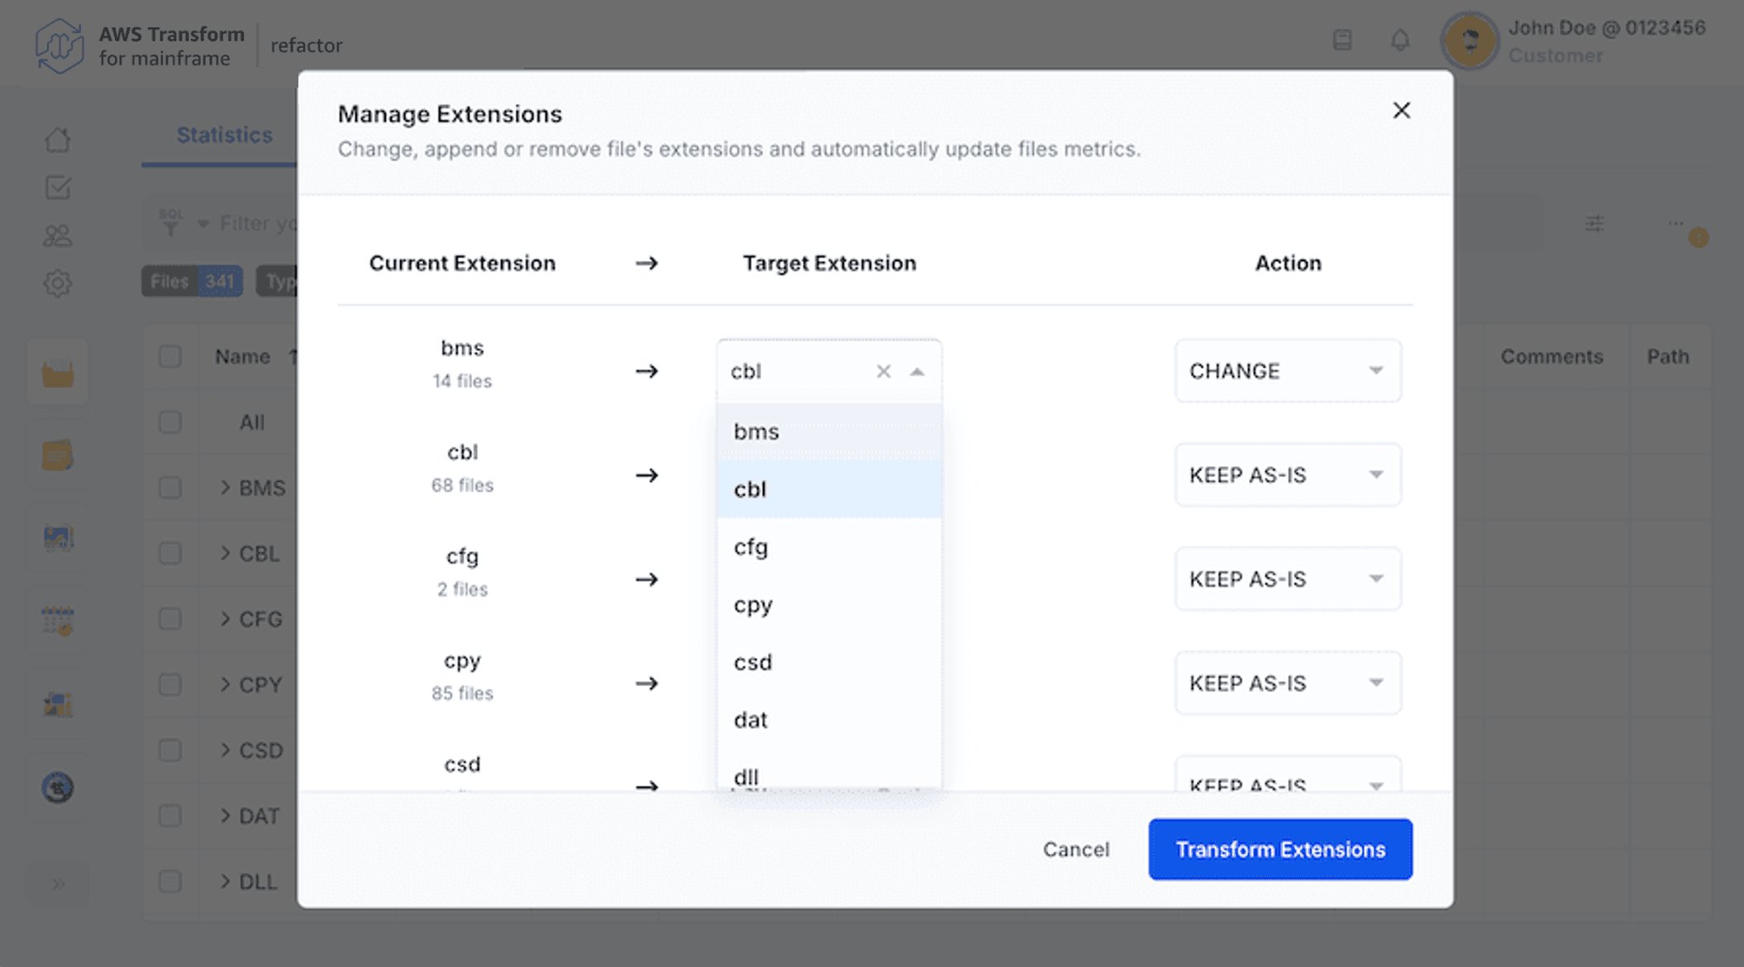Click the Transform Extensions button
The height and width of the screenshot is (967, 1744).
click(1279, 850)
